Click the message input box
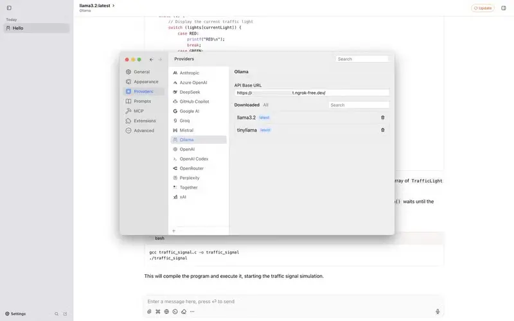Screen dimensions: 514x321 click(x=294, y=301)
